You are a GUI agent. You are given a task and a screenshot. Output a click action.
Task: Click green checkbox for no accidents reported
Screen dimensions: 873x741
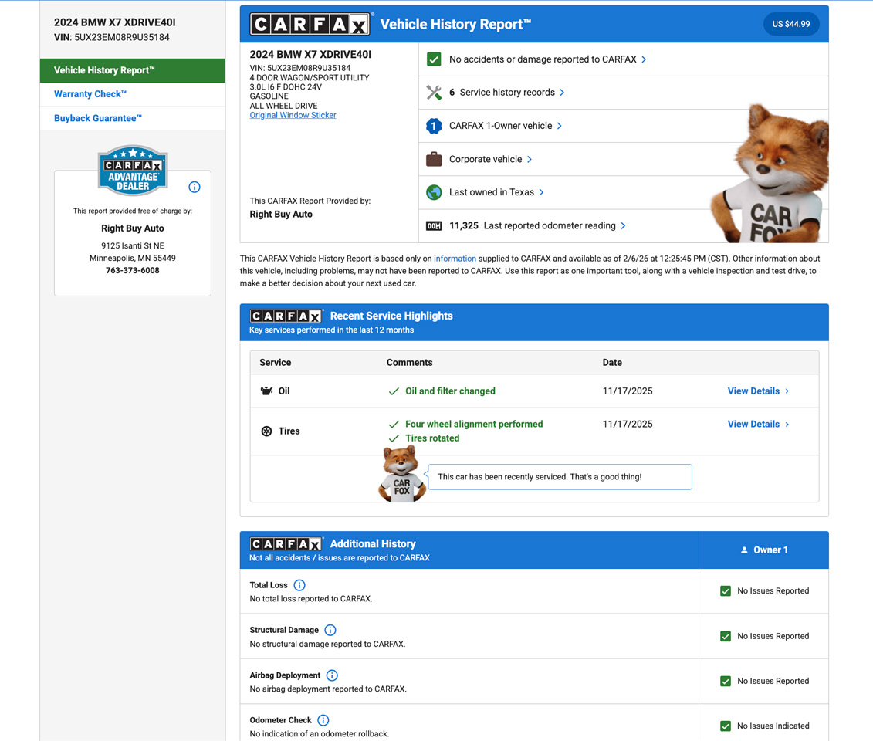click(434, 59)
